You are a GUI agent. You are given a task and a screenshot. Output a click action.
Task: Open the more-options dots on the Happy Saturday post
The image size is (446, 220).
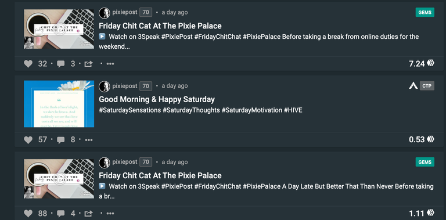[x=89, y=140]
